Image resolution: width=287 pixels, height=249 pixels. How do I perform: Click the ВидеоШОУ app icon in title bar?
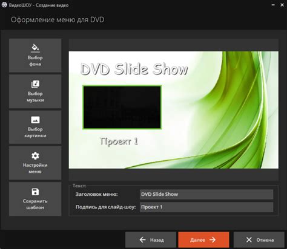click(4, 5)
